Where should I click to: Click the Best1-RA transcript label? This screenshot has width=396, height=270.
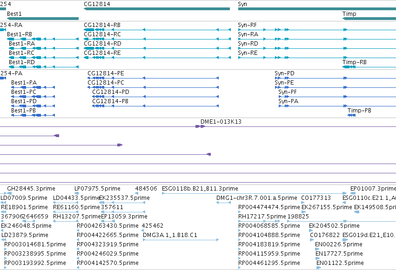pos(22,44)
